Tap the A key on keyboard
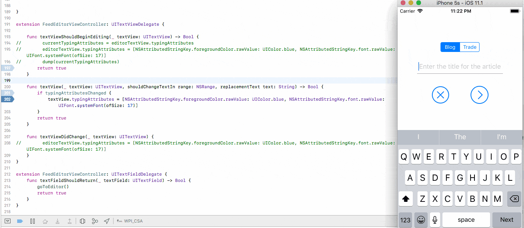Viewport: 524px width, 228px height. point(410,178)
